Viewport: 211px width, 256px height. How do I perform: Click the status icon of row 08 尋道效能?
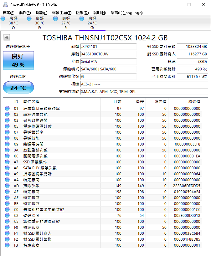click(7, 138)
